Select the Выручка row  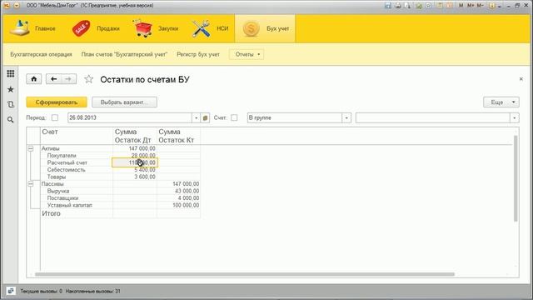pos(58,191)
